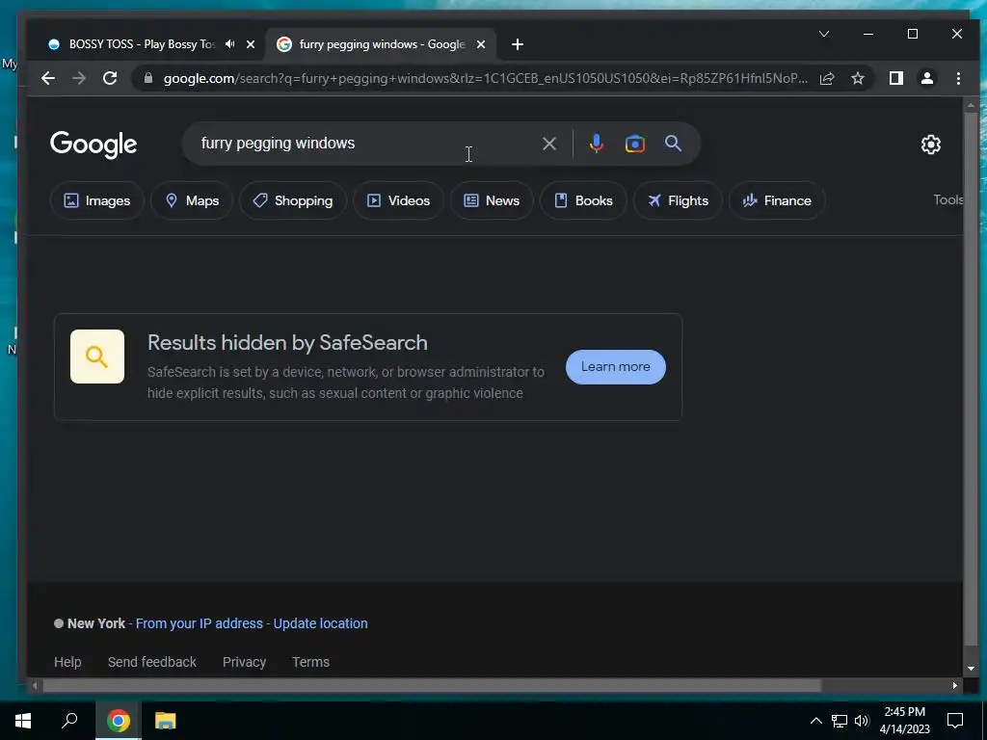
Task: Click Send feedback in footer
Action: click(151, 662)
